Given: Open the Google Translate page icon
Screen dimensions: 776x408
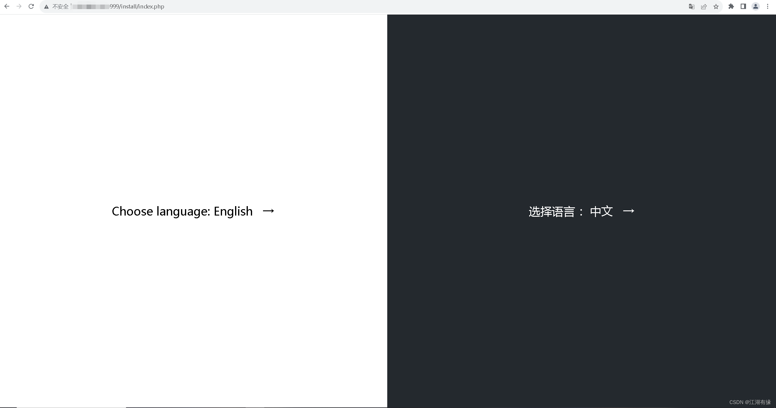Looking at the screenshot, I should [692, 6].
